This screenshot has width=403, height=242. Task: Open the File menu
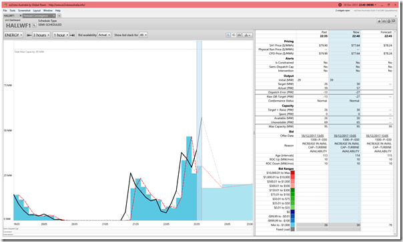click(5, 11)
